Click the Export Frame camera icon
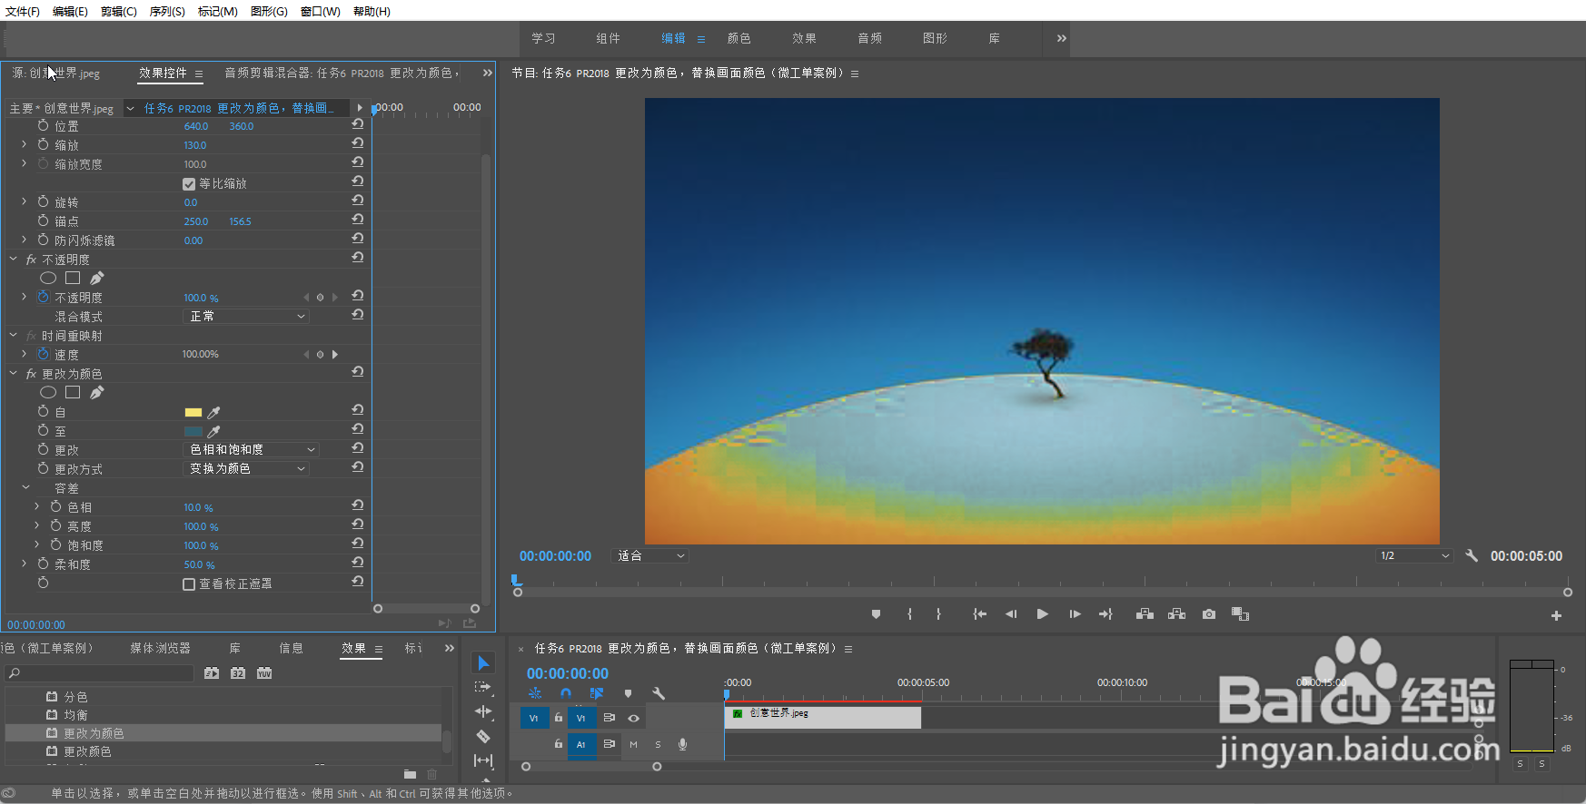The width and height of the screenshot is (1586, 804). 1208,614
